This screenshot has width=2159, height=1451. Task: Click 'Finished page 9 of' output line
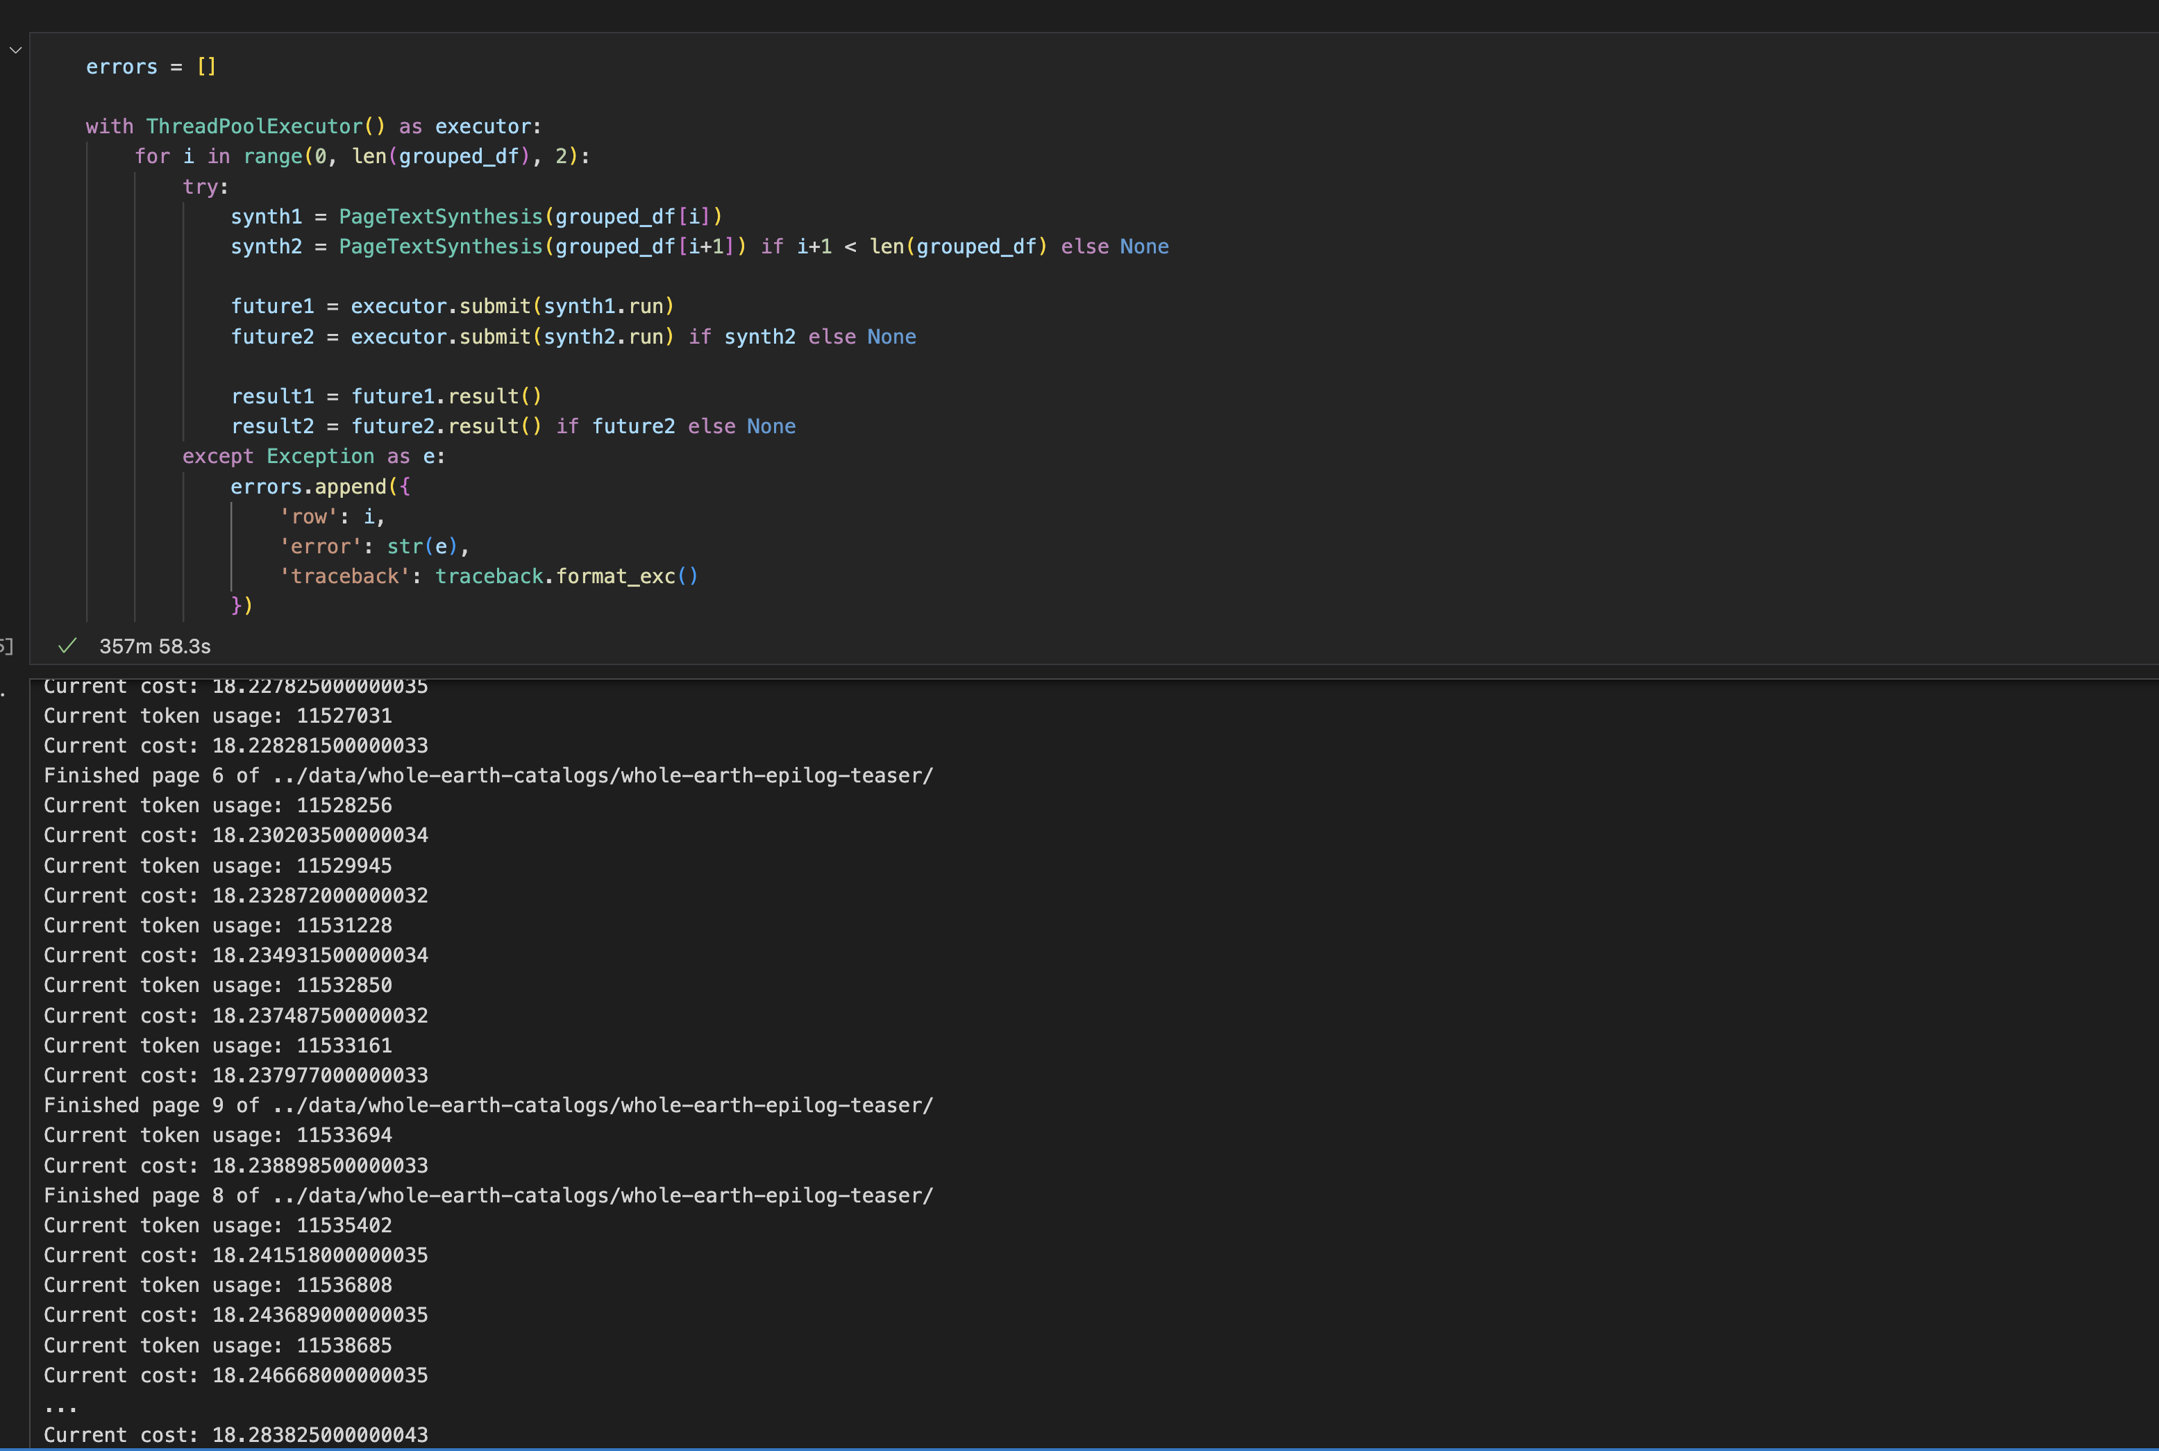tap(488, 1105)
